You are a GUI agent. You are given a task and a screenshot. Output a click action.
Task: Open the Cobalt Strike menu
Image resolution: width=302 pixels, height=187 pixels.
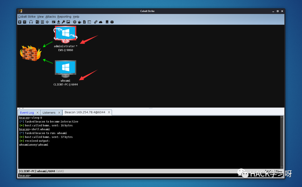click(27, 17)
